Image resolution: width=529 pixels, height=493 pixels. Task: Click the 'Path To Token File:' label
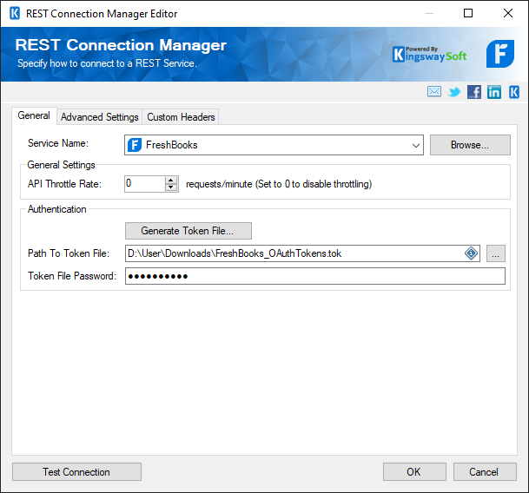coord(69,253)
